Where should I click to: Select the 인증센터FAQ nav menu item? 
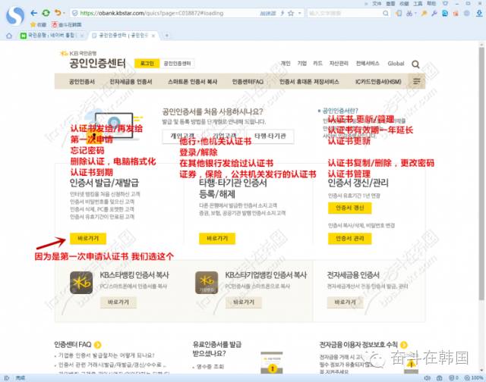[x=248, y=82]
